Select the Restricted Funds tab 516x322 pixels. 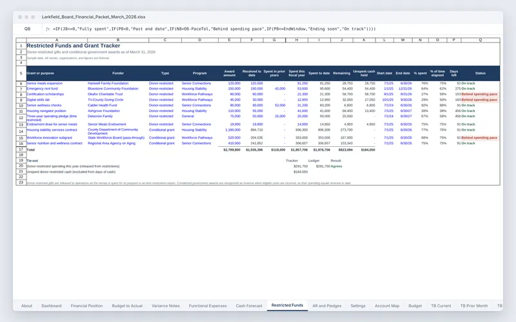tap(287, 305)
